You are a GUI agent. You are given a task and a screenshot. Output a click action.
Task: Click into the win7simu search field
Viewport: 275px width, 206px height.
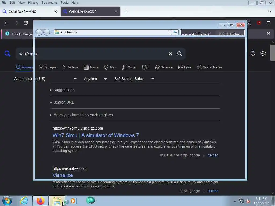[x=91, y=54]
